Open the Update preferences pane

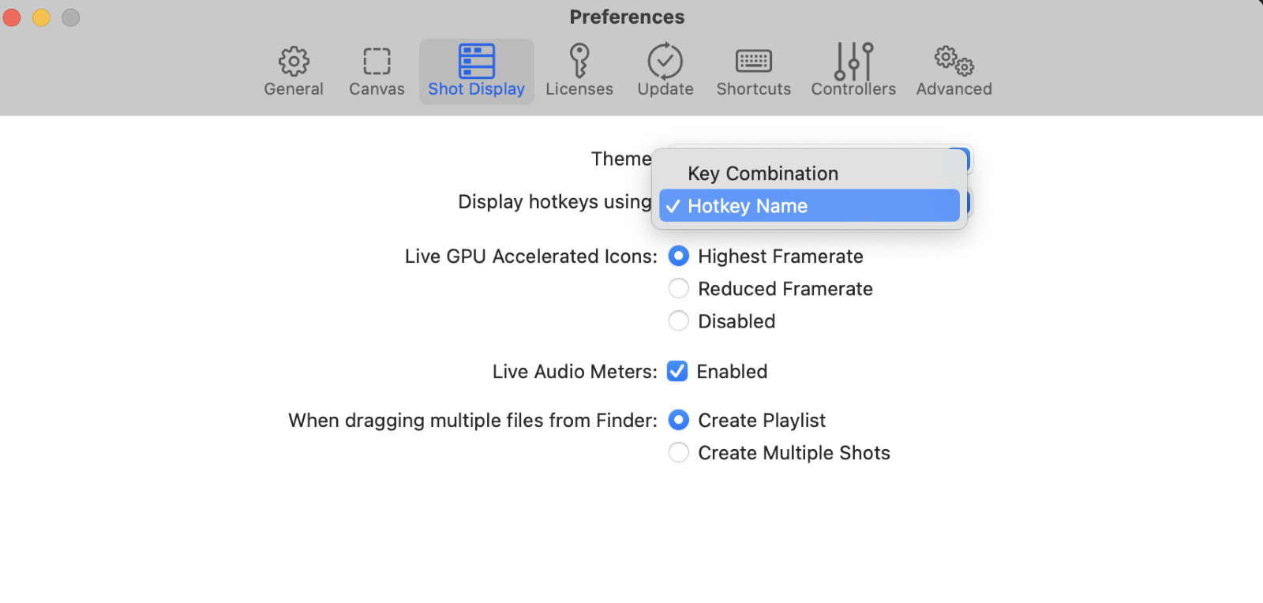(x=665, y=72)
